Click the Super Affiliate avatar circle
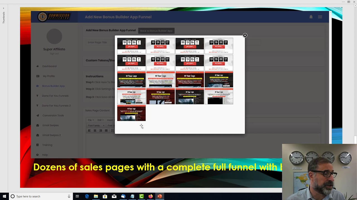Viewport: 357px width, 200px height. 54,36
